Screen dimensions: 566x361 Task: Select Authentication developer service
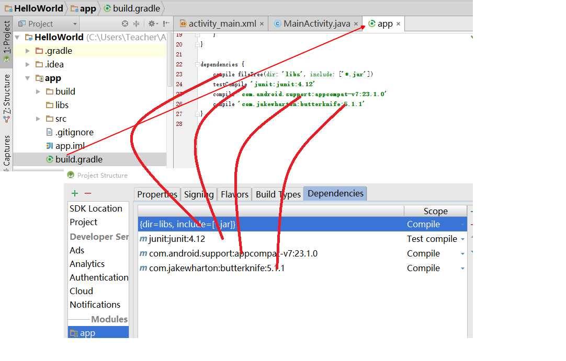pos(98,277)
